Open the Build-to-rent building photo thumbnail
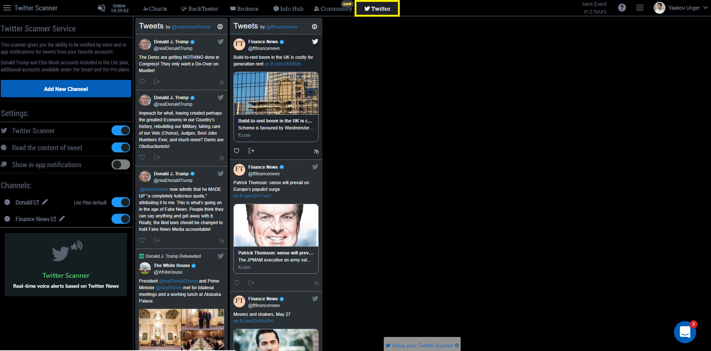This screenshot has width=711, height=351. point(276,93)
